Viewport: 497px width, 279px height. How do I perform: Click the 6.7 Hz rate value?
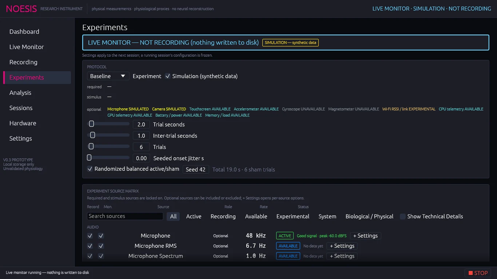pos(256,246)
